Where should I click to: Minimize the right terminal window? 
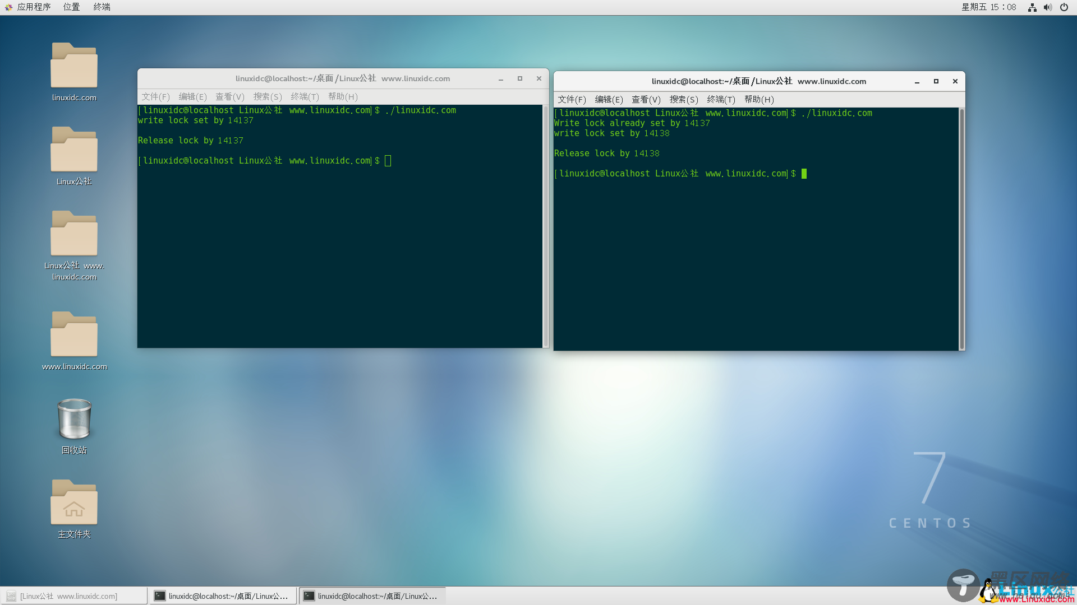click(917, 82)
